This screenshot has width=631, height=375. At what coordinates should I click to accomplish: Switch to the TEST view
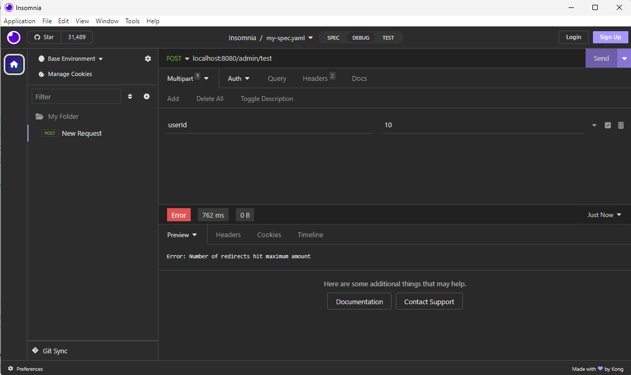tap(388, 37)
